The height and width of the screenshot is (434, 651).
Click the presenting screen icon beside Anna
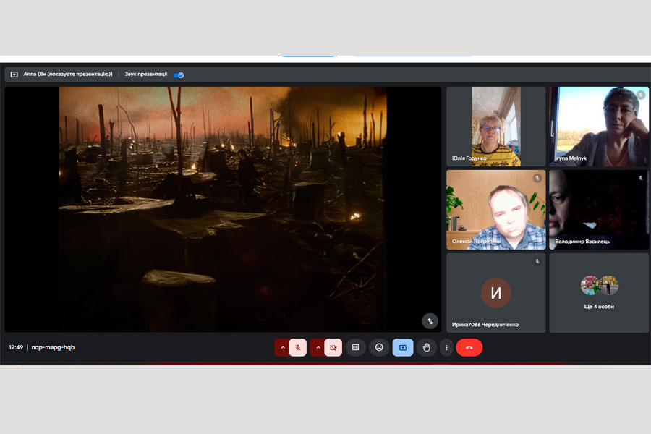(x=14, y=75)
